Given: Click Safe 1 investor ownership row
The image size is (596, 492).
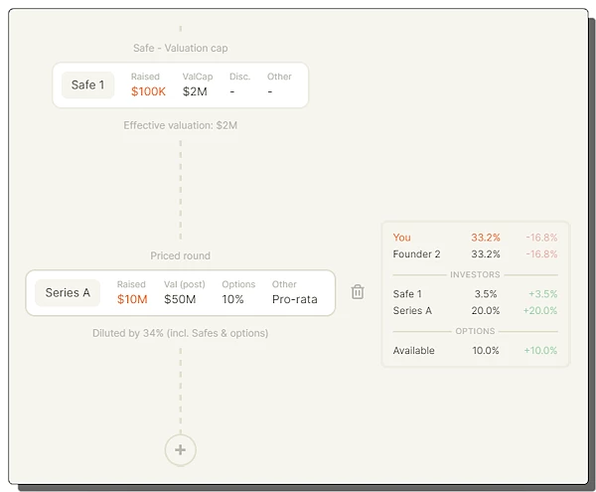Looking at the screenshot, I should point(475,294).
